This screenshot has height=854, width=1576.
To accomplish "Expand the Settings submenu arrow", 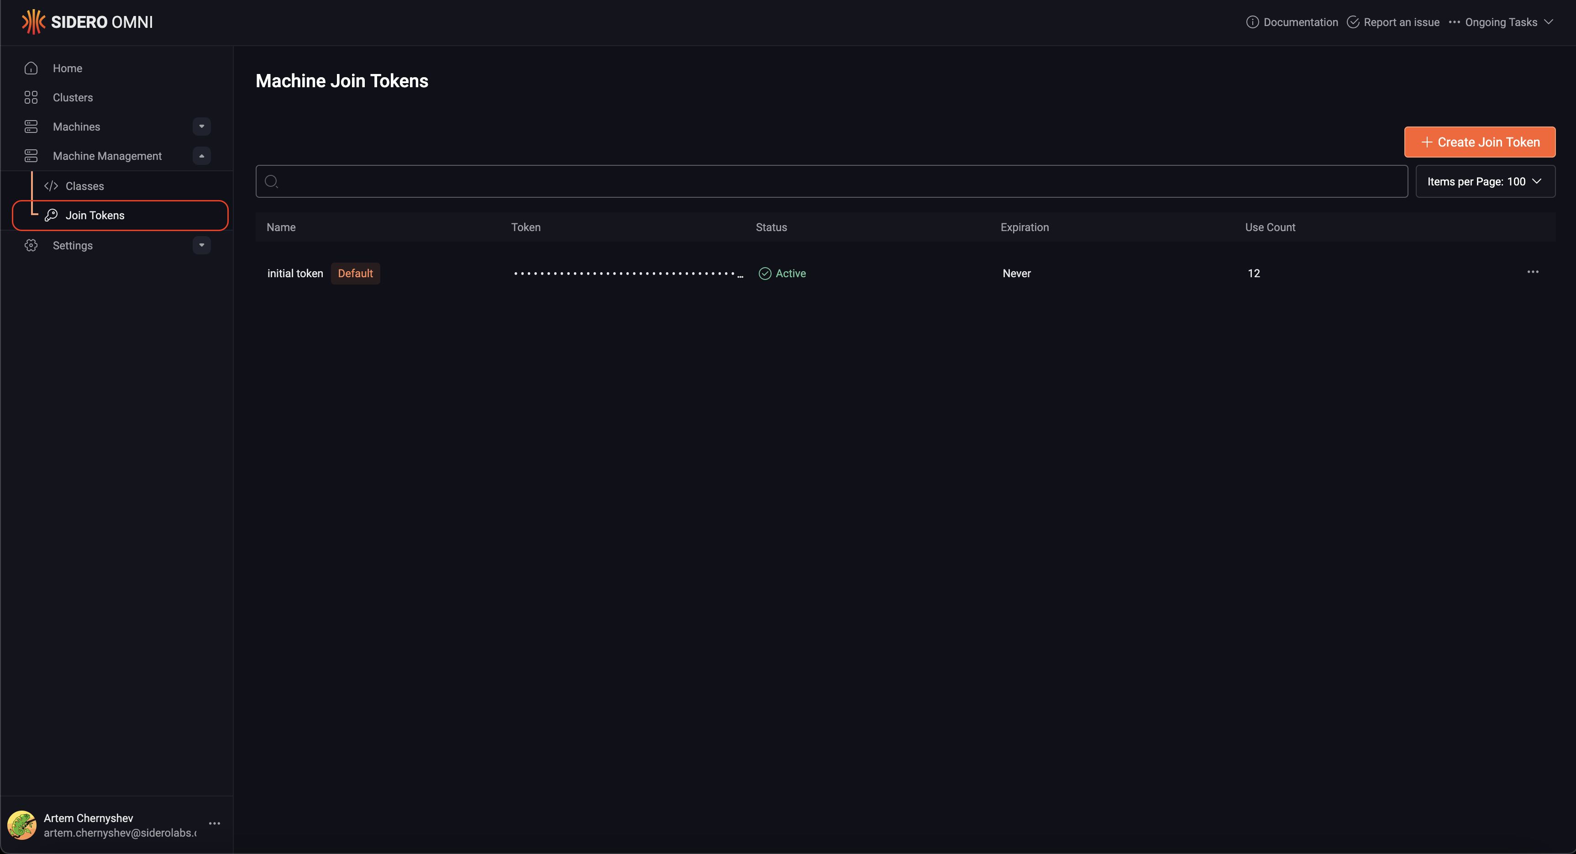I will click(201, 245).
